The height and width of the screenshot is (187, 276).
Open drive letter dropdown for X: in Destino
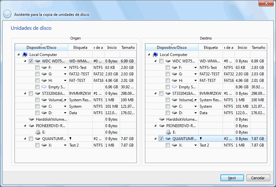(195, 145)
